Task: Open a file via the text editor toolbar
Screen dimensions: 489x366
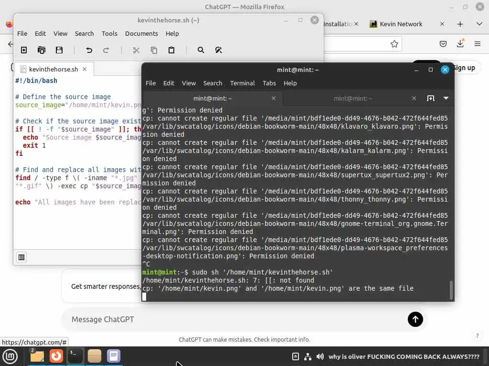Action: 41,50
